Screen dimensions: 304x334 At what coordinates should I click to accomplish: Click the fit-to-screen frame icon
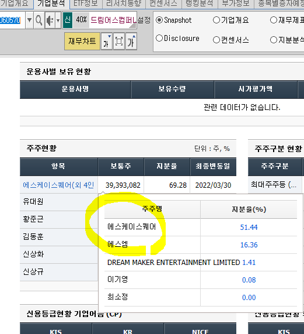[119, 42]
